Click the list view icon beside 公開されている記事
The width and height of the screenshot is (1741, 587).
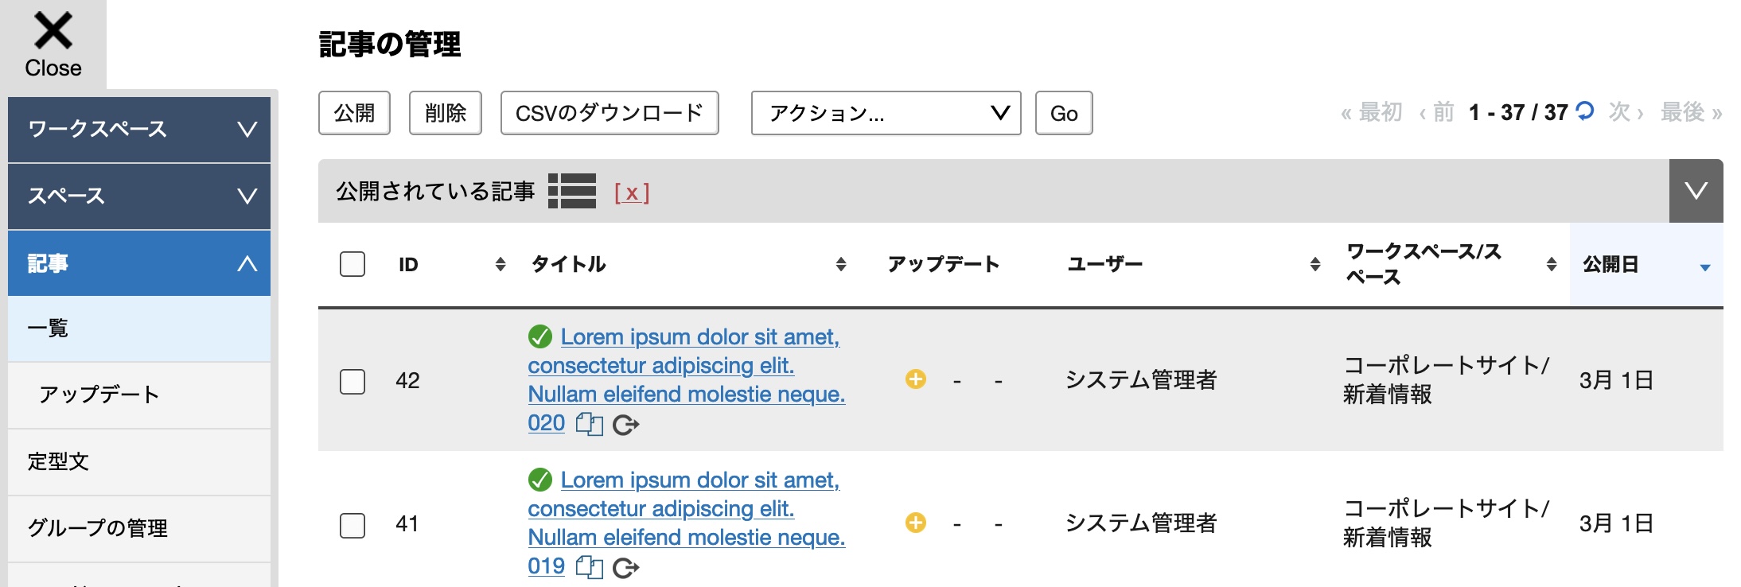click(x=571, y=192)
